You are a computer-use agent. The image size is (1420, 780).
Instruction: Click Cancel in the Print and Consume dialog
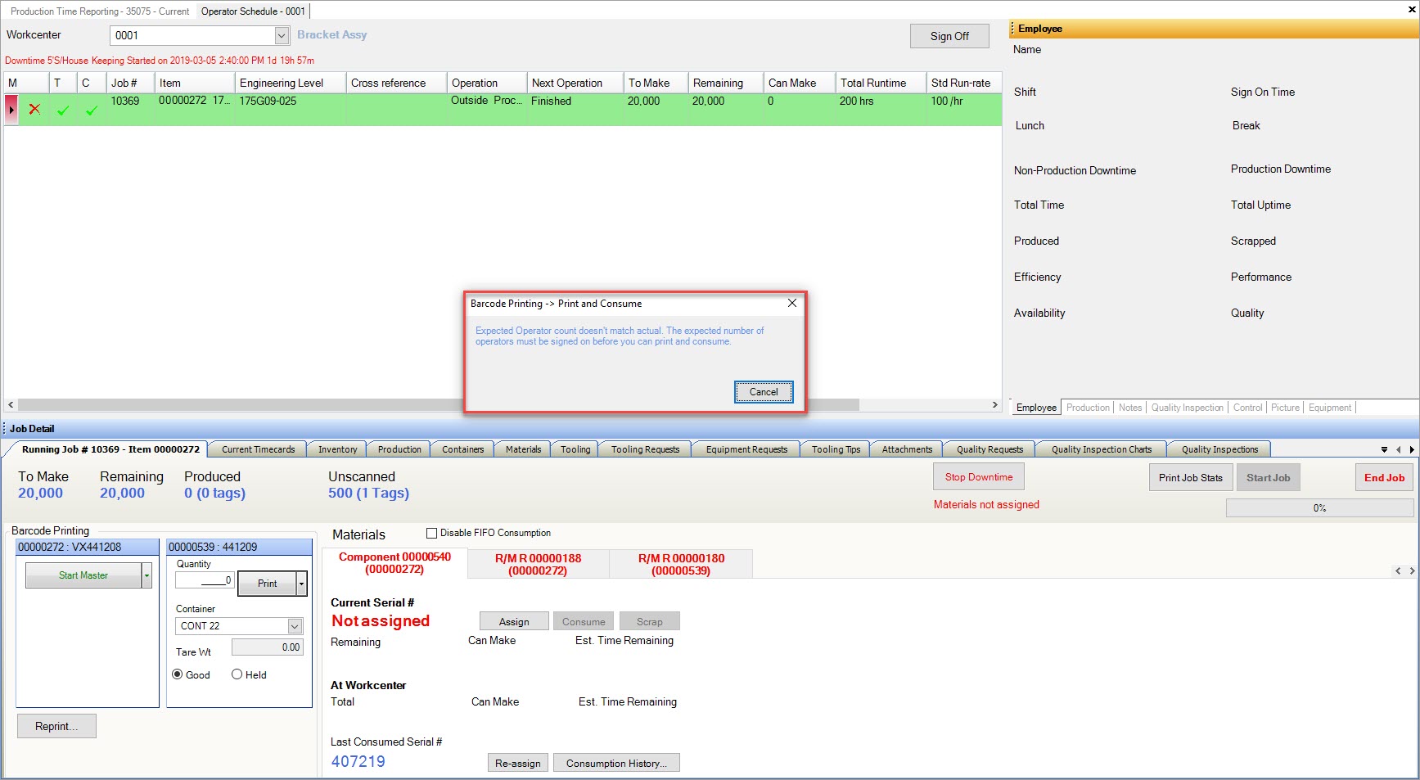click(764, 392)
